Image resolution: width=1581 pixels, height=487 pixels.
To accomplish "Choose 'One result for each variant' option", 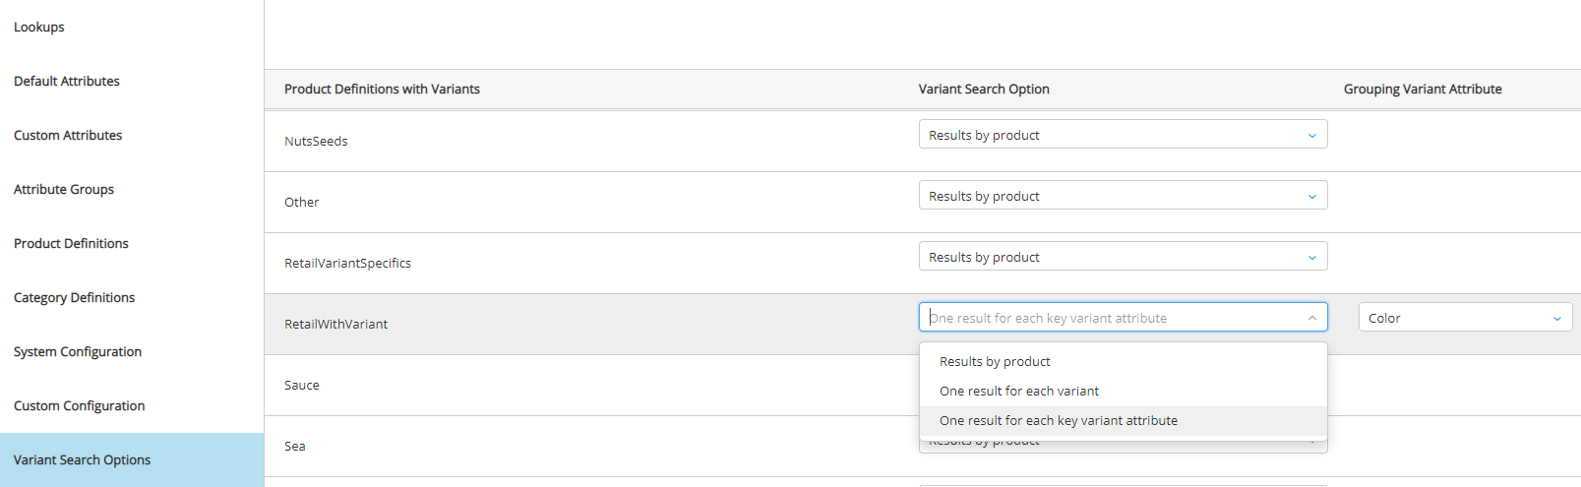I will click(x=1019, y=392).
